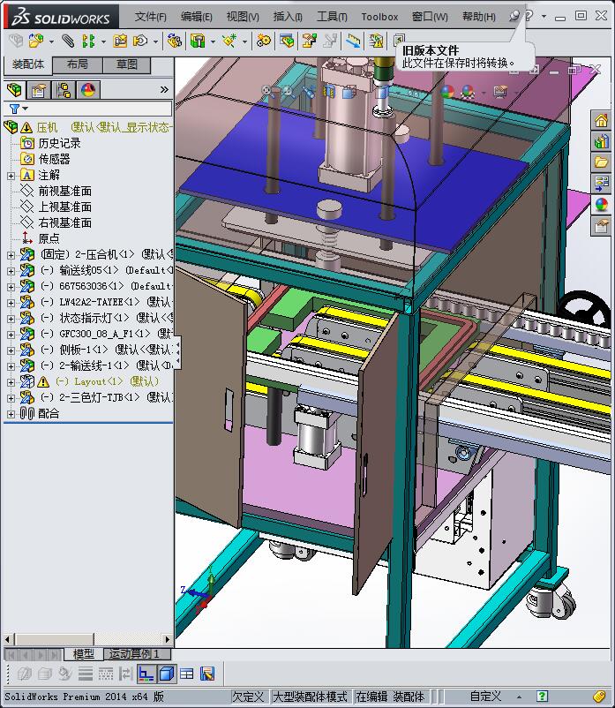
Task: Select the 原点 origin item
Action: click(x=49, y=238)
